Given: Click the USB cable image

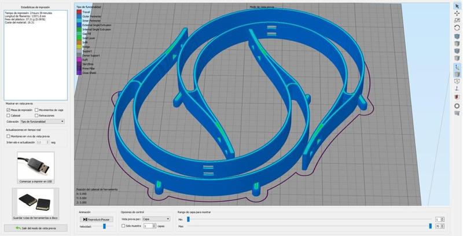Looking at the screenshot, I should tap(36, 165).
